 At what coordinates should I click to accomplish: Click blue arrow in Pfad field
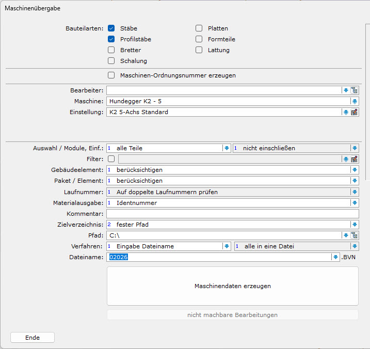click(346, 235)
